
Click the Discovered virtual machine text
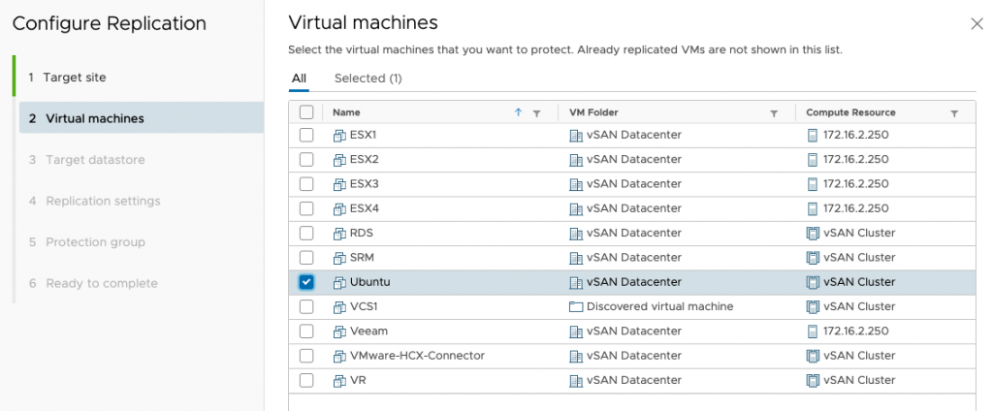click(659, 306)
